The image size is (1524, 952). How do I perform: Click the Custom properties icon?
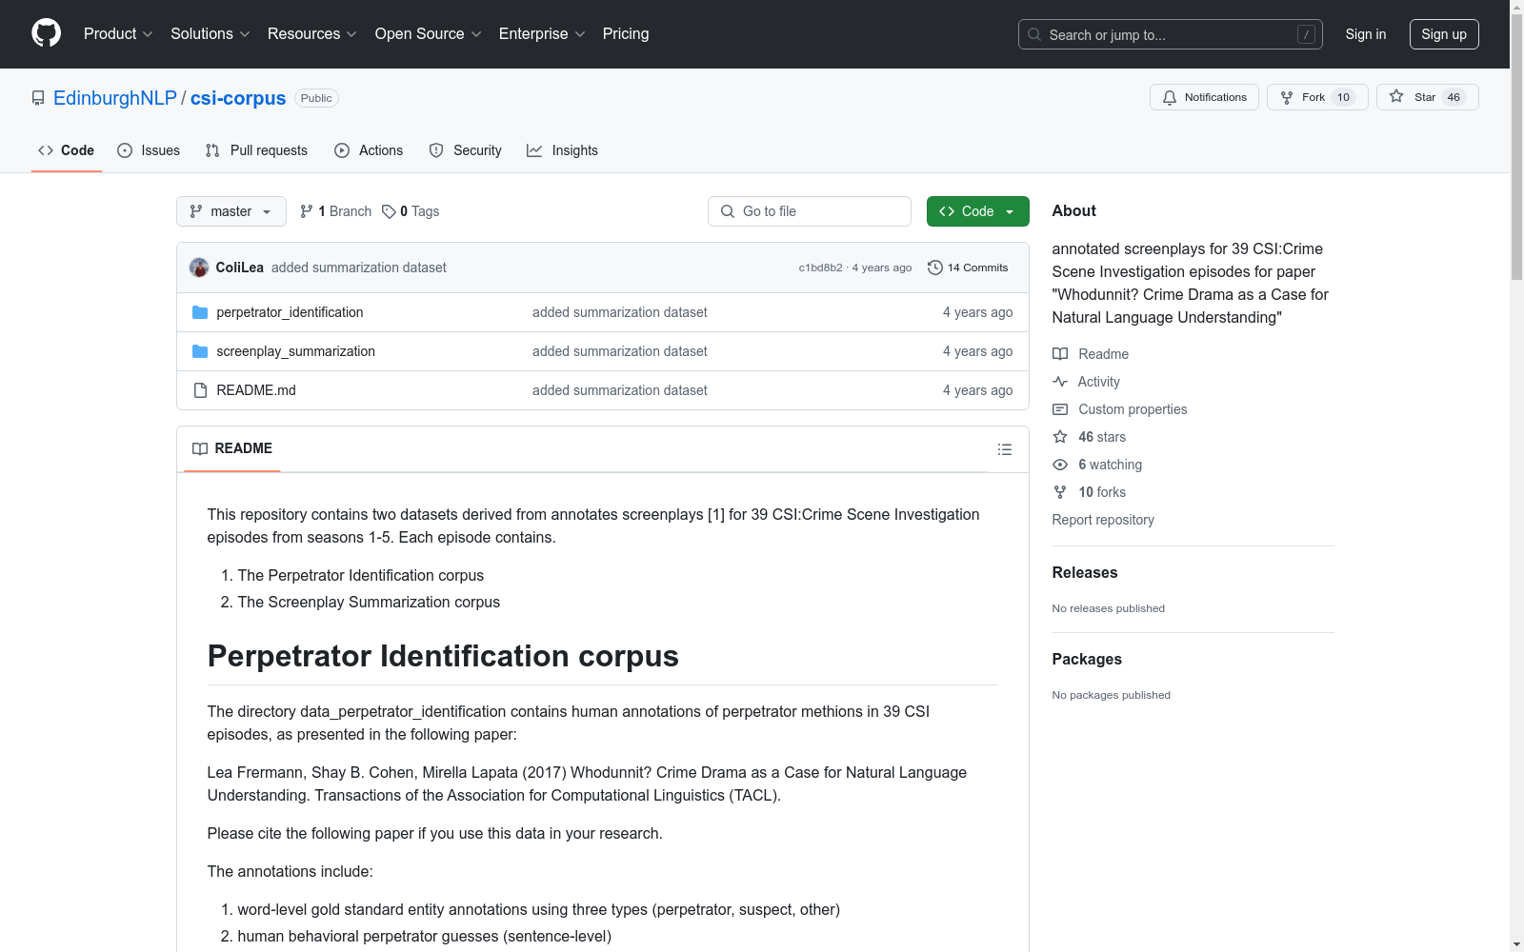click(x=1060, y=409)
